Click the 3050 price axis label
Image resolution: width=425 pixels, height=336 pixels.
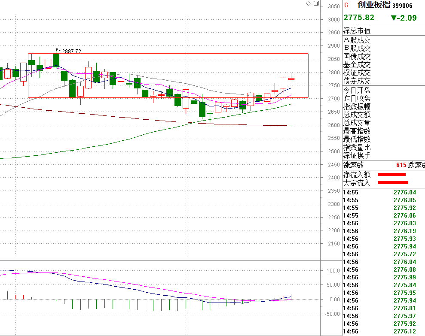pos(333,6)
